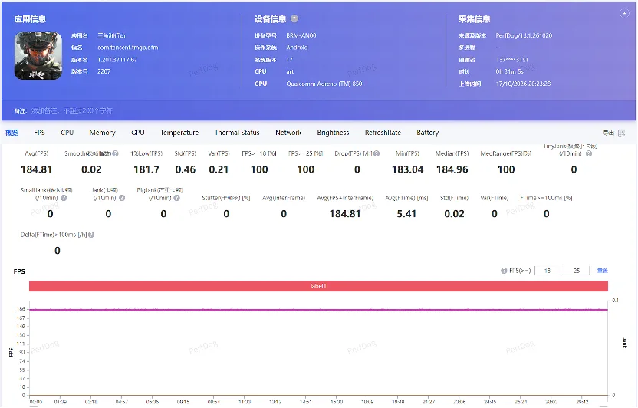Collapse the header info panel arrow
This screenshot has height=408, width=638.
(624, 14)
